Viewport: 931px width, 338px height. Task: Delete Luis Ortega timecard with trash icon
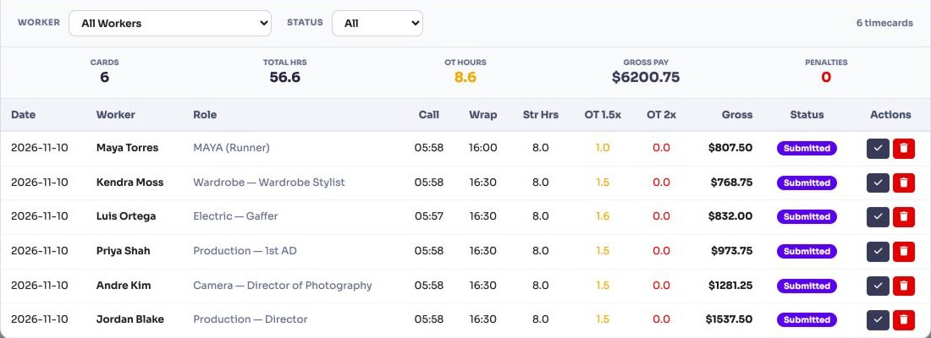point(904,216)
